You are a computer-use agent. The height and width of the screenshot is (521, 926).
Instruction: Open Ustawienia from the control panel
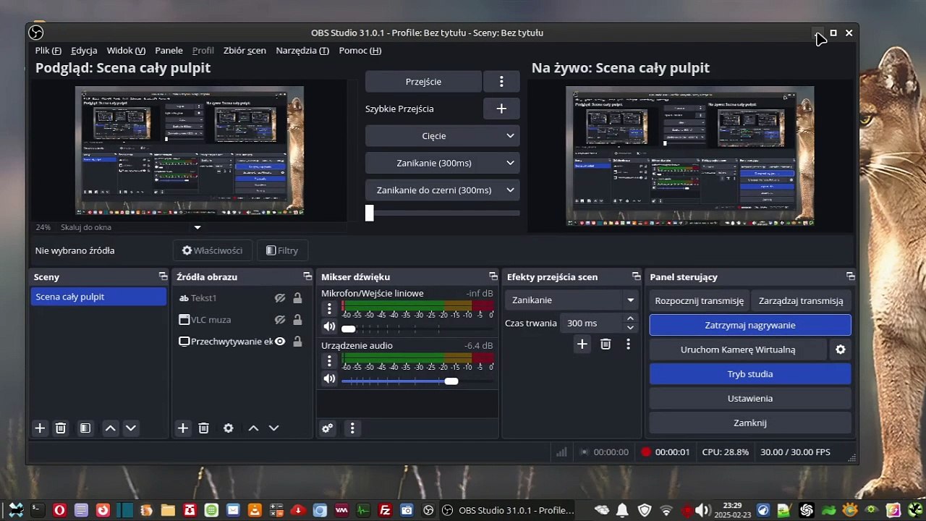click(x=750, y=399)
